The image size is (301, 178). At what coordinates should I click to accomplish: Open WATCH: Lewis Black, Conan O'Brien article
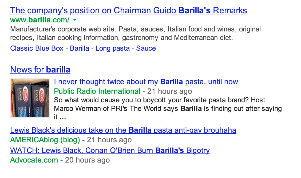(x=110, y=151)
